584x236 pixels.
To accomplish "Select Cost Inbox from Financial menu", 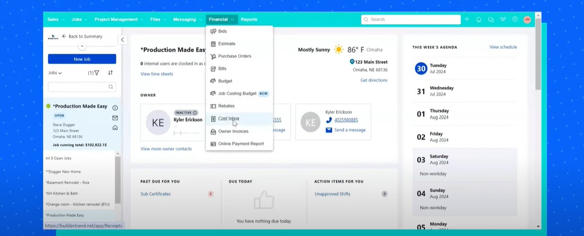I will click(228, 118).
